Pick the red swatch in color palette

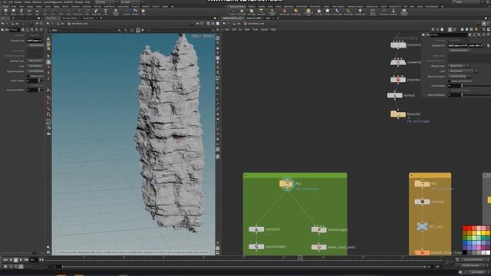tap(465, 228)
